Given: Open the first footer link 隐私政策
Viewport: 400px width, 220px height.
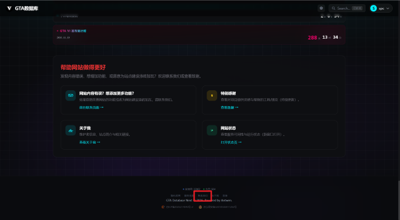Looking at the screenshot, I should 176,196.
